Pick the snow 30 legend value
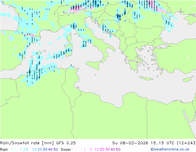Screen dimensions: 196x152 pyautogui.click(x=108, y=150)
